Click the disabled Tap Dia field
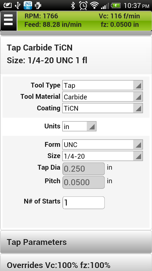The width and height of the screenshot is (152, 271). (x=84, y=169)
